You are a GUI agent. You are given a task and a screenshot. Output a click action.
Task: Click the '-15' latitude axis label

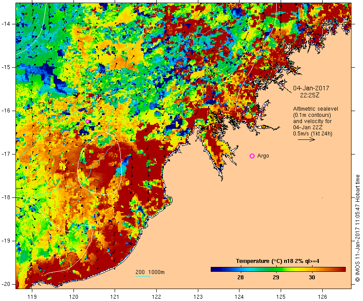point(6,67)
